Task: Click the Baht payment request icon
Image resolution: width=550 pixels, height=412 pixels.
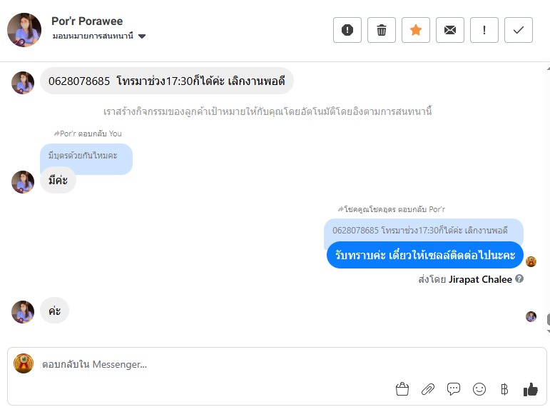Action: coord(504,389)
